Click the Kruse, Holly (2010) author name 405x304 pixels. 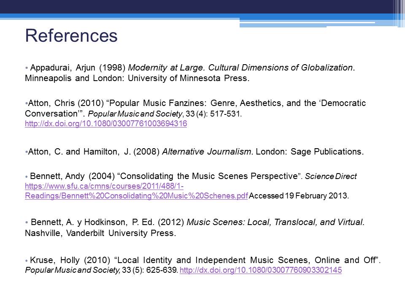coord(70,260)
